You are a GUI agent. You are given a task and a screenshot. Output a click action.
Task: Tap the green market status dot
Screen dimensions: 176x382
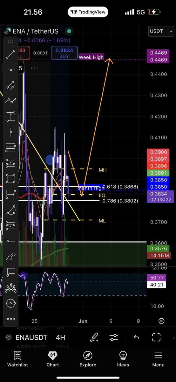pyautogui.click(x=68, y=31)
